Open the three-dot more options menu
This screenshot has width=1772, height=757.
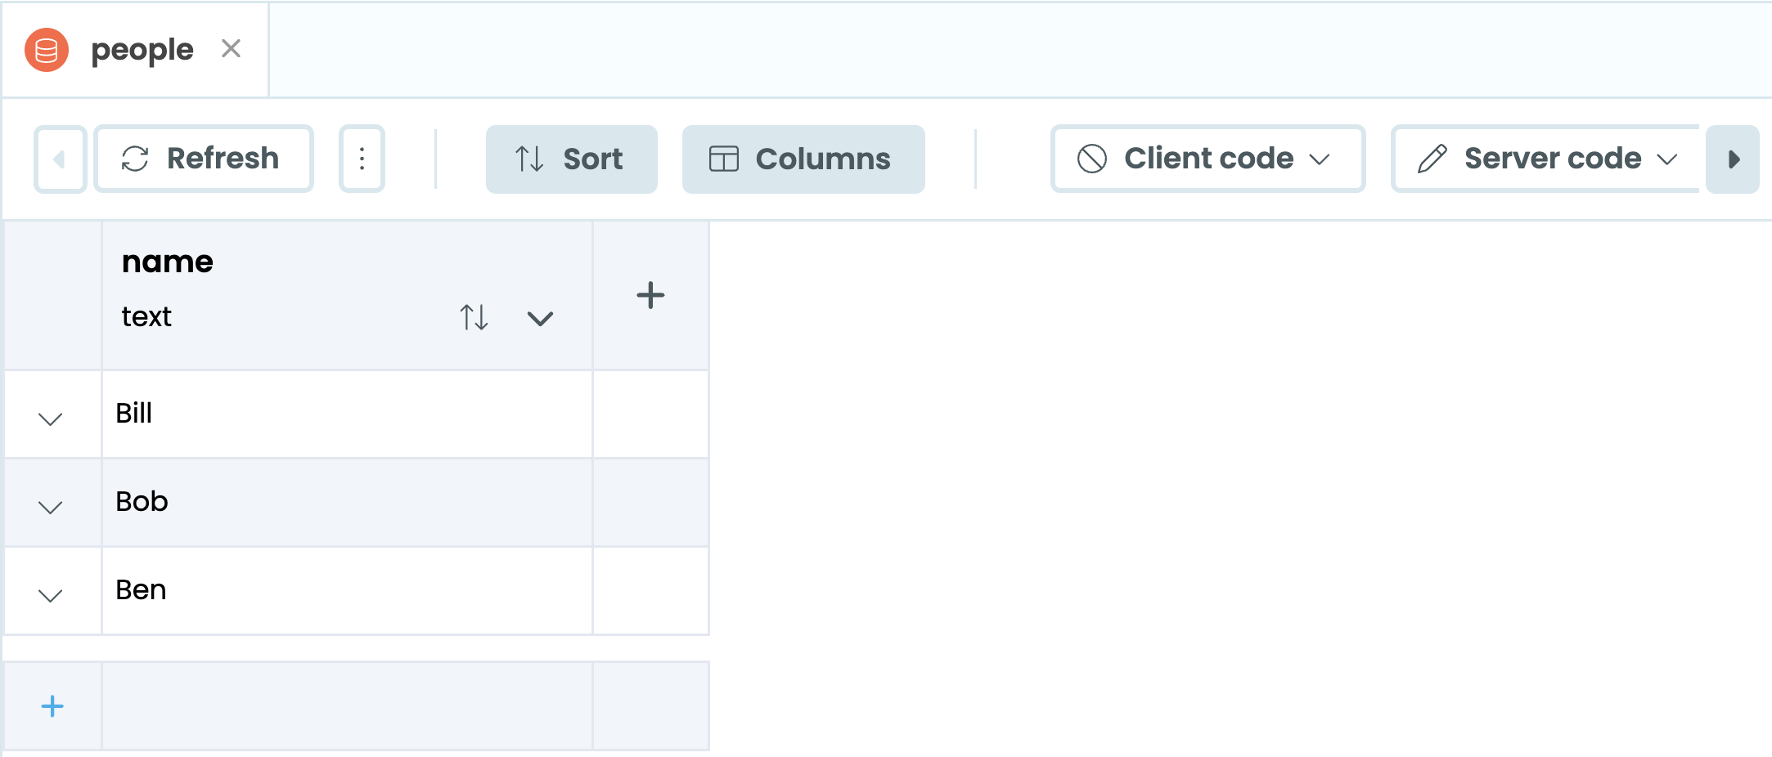click(x=362, y=159)
